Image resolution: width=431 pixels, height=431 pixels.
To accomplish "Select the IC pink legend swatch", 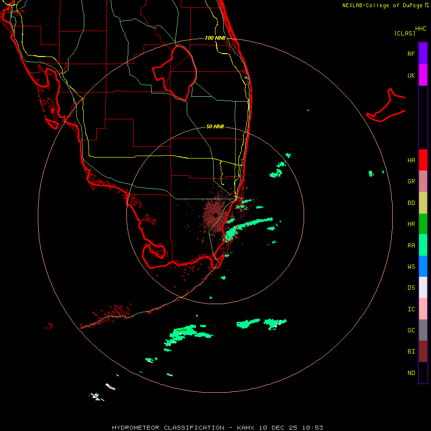I will click(x=423, y=309).
